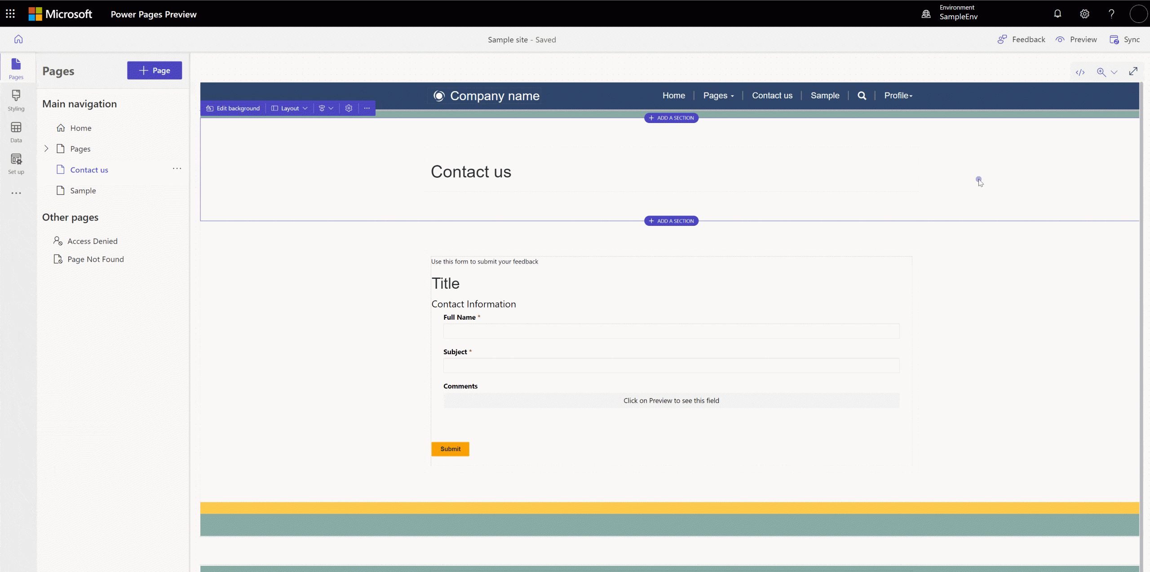This screenshot has width=1150, height=572.
Task: Click Add a section above Contact us heading
Action: coord(671,118)
